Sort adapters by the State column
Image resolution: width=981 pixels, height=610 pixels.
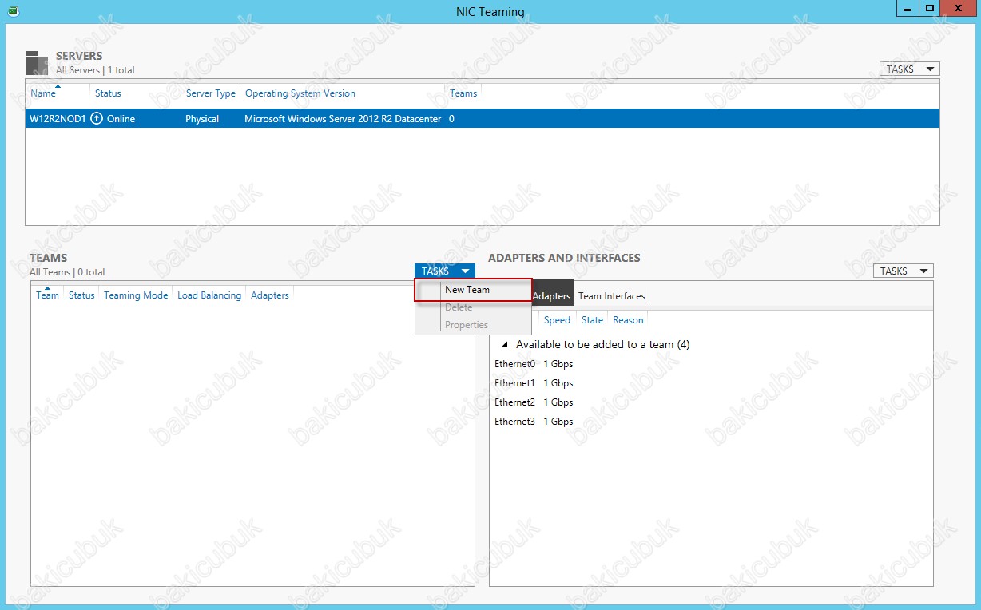(x=592, y=320)
